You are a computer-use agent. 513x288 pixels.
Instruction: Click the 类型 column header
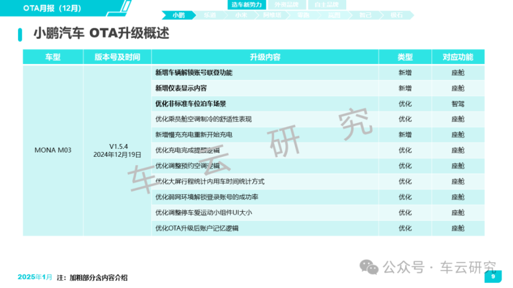405,57
